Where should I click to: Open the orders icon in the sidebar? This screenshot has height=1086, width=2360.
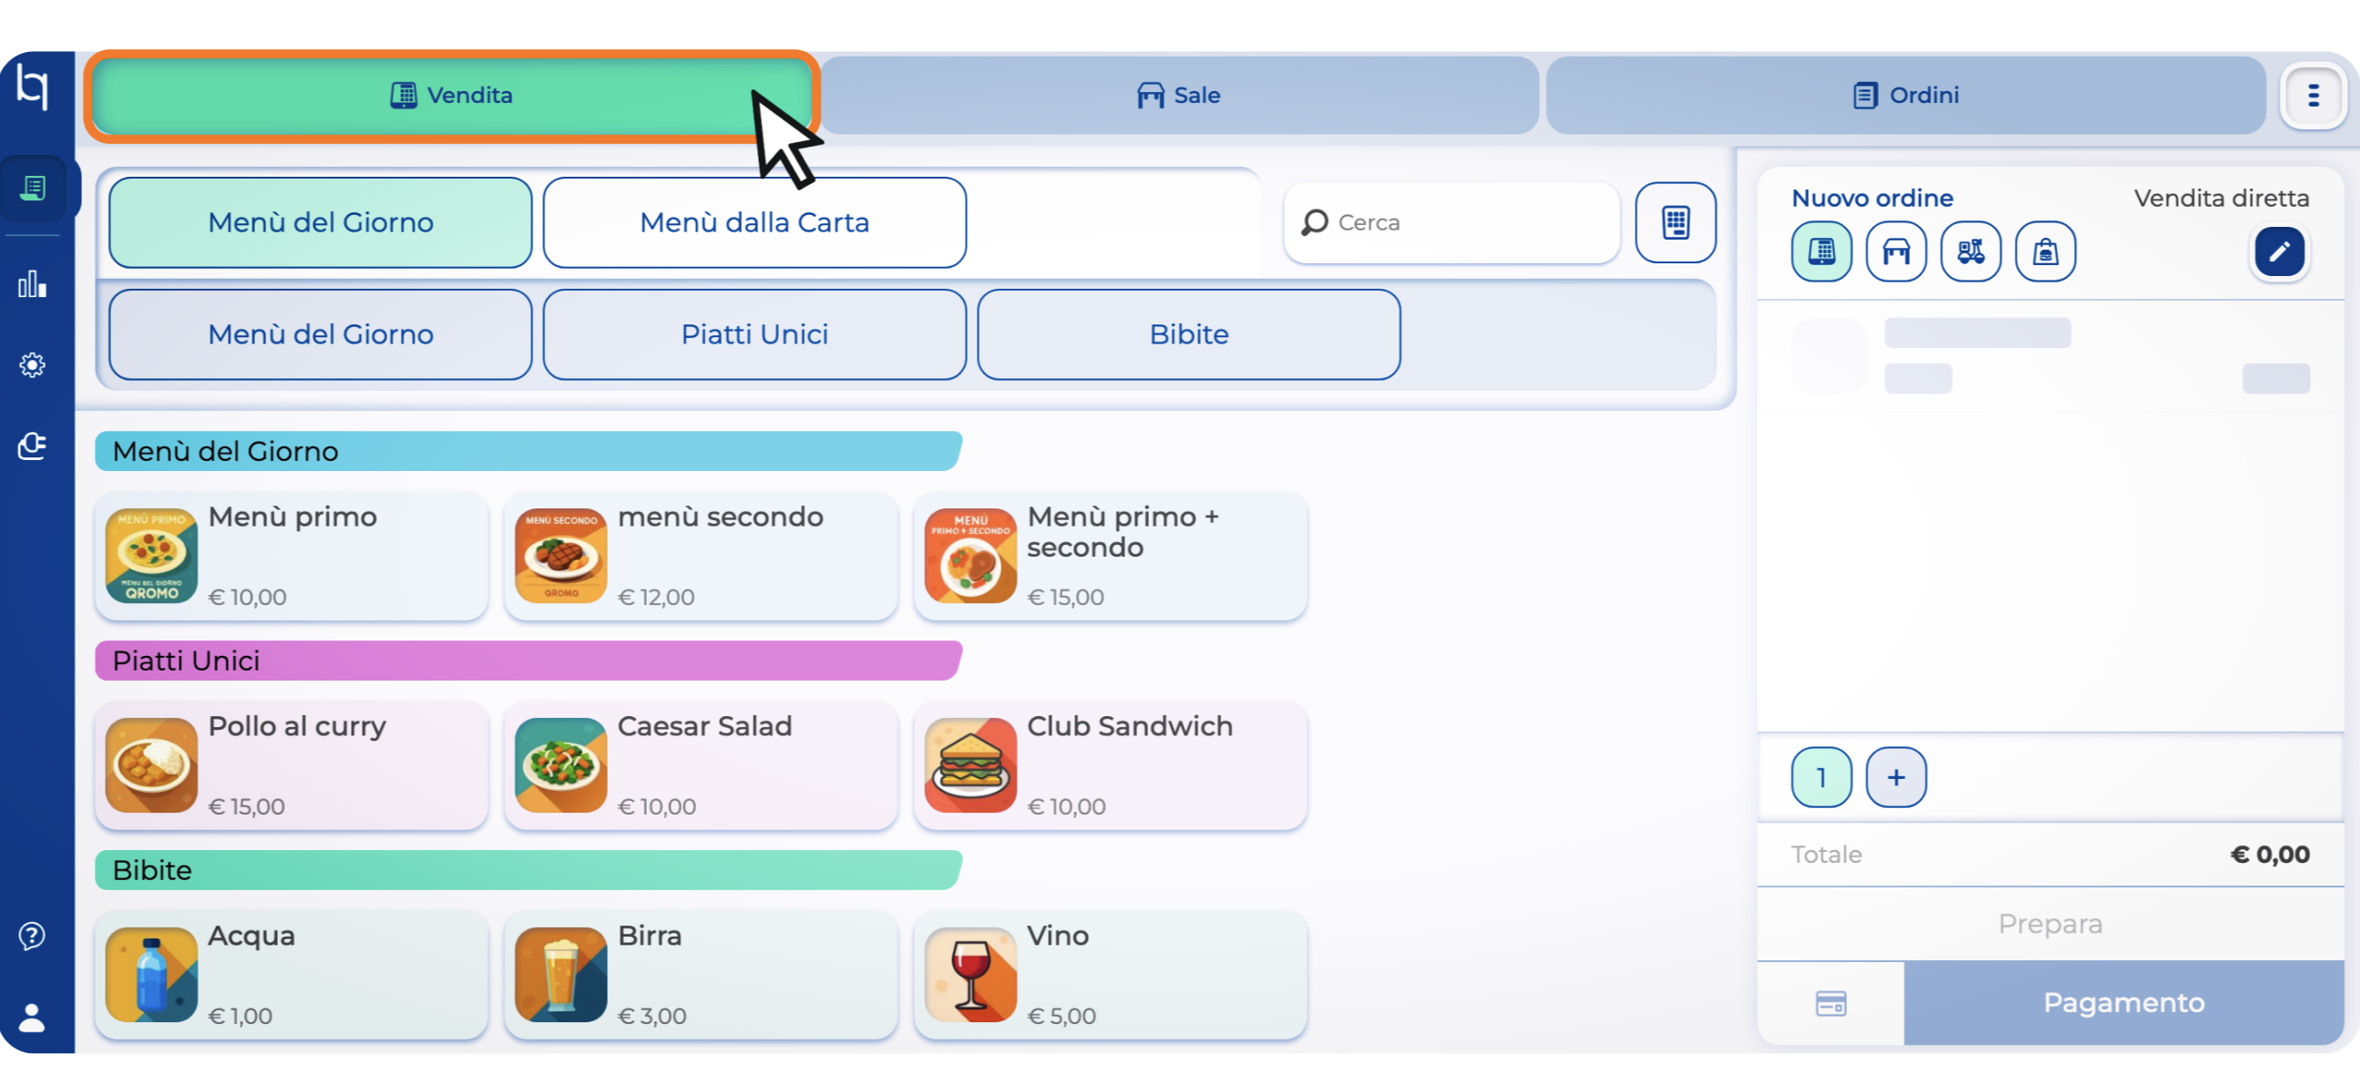(x=33, y=188)
